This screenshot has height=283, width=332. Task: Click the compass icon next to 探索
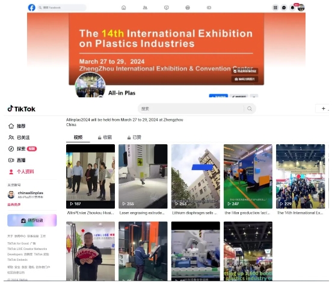pyautogui.click(x=11, y=149)
